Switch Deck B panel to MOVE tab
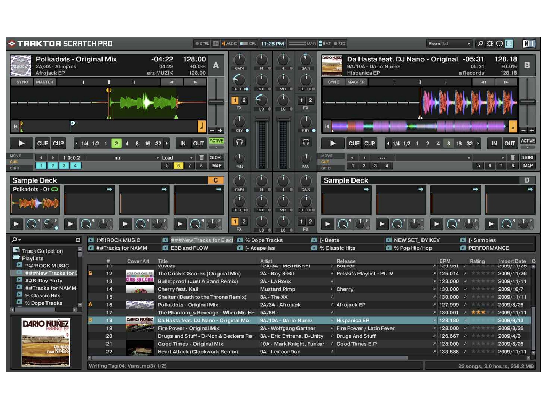 tap(326, 156)
